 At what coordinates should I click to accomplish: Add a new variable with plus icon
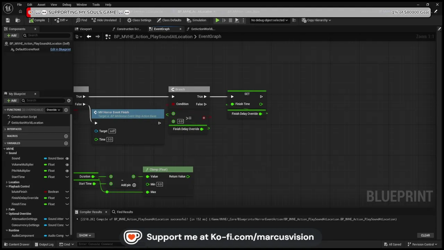tap(66, 143)
